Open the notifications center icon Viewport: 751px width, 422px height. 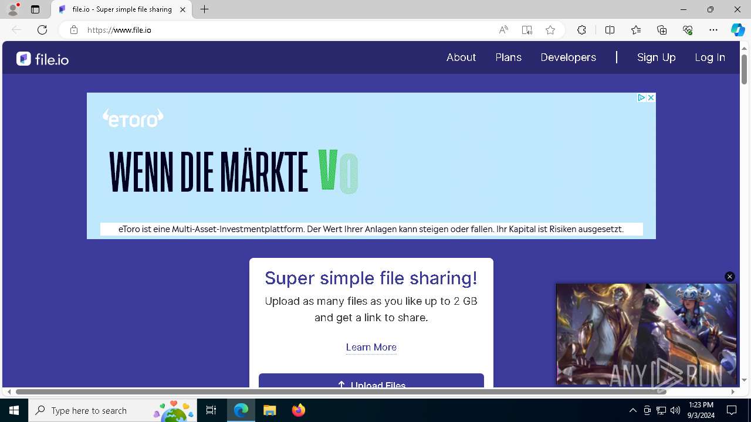pos(732,410)
